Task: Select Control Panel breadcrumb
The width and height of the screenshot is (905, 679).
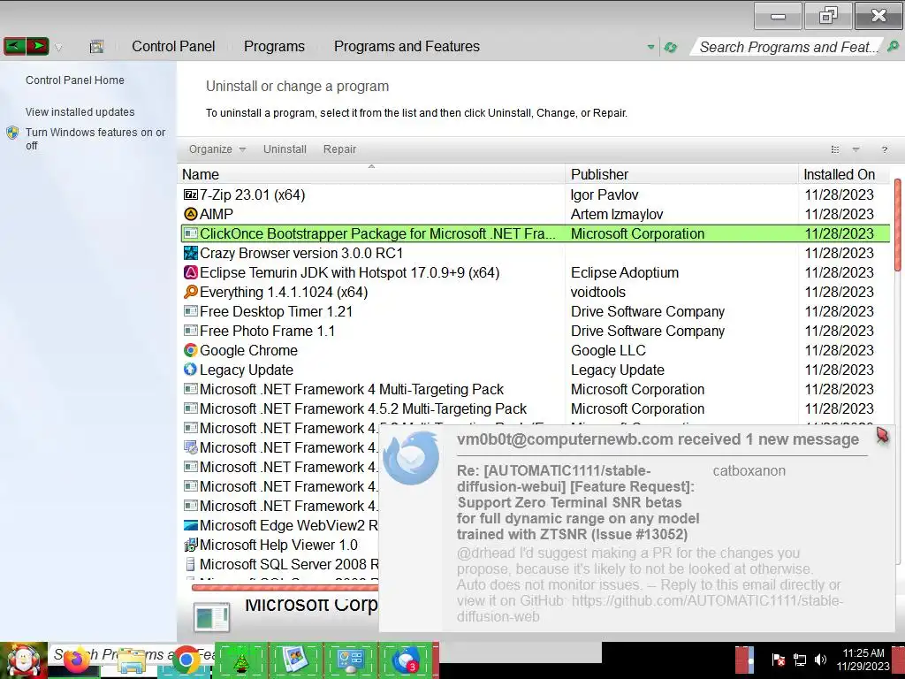Action: point(173,46)
